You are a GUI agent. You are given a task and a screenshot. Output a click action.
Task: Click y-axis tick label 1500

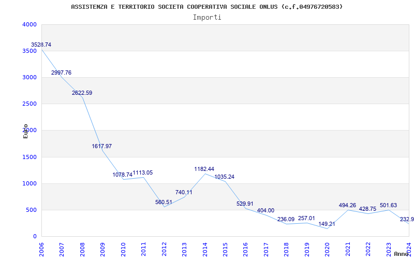(29, 157)
